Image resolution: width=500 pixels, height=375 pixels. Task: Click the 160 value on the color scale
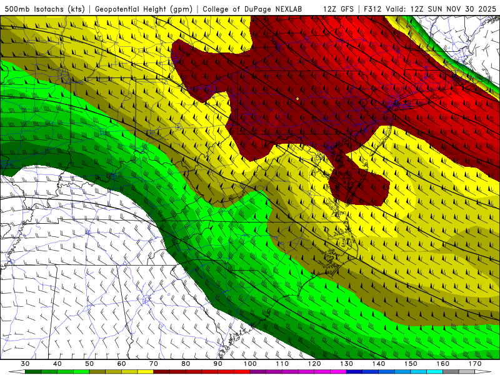point(443,364)
